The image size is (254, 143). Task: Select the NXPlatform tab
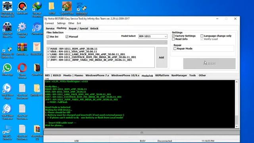162,75
